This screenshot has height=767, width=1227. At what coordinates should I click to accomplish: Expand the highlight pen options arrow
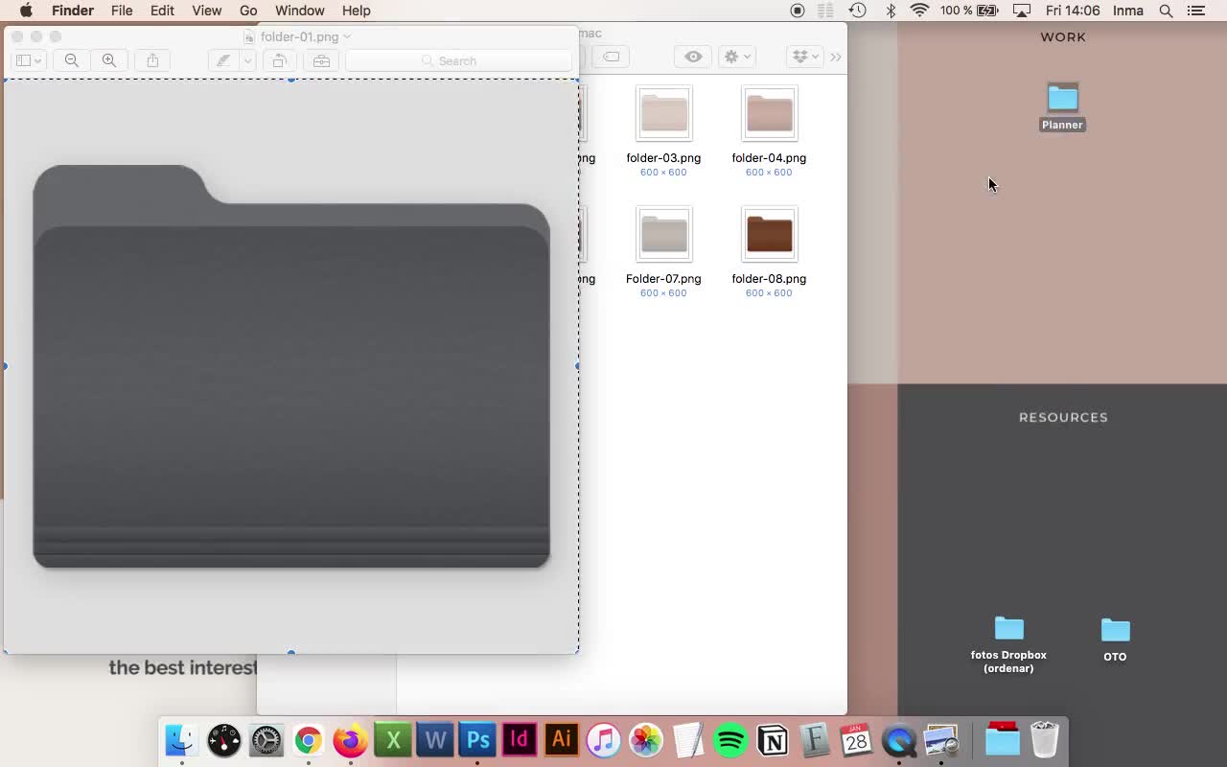(x=246, y=60)
